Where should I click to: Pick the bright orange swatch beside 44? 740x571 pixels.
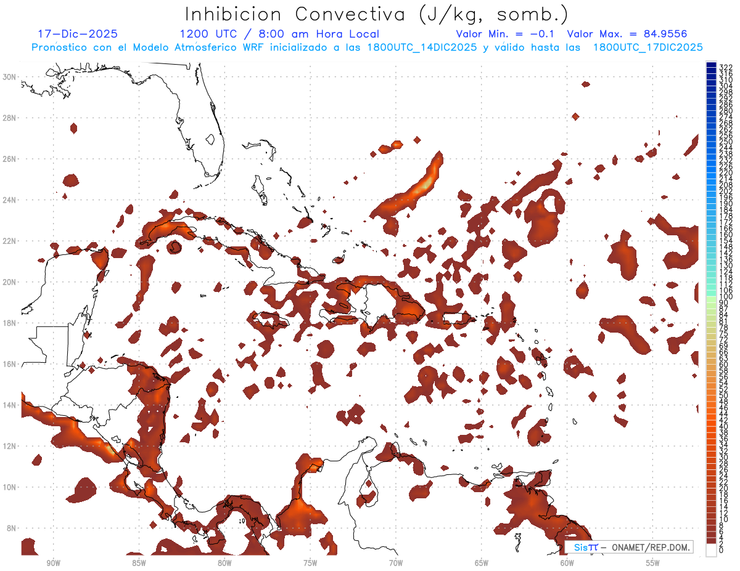[x=711, y=416]
